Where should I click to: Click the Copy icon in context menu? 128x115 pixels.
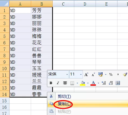tap(51, 103)
